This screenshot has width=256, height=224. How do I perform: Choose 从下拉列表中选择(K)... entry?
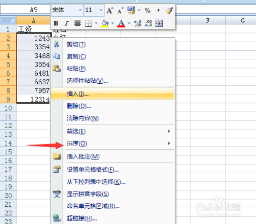pos(113,182)
